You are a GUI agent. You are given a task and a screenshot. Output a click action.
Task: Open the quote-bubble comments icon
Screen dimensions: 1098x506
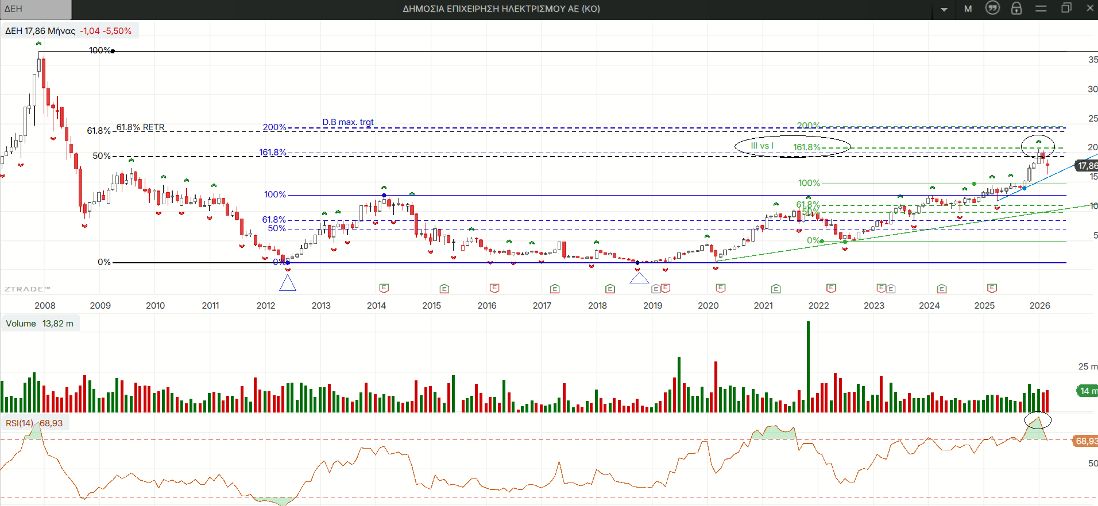[x=992, y=8]
